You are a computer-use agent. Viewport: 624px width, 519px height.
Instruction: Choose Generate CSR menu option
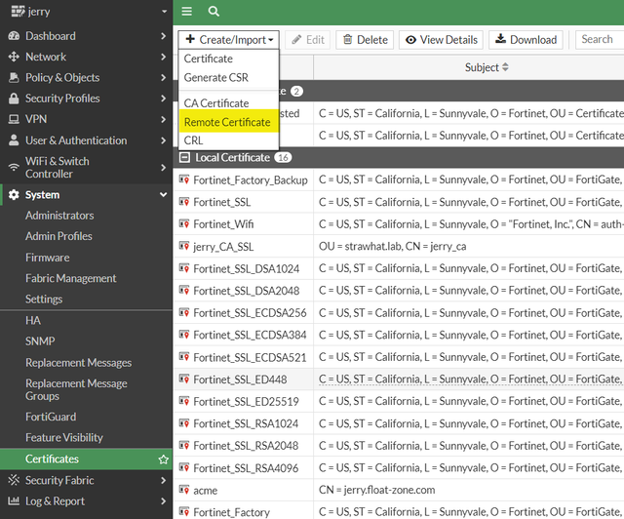point(216,77)
